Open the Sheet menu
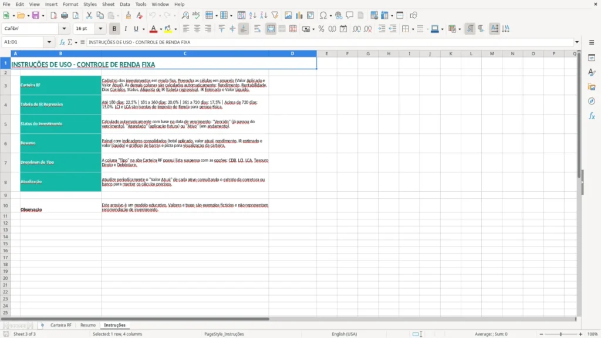601x338 pixels. tap(108, 4)
